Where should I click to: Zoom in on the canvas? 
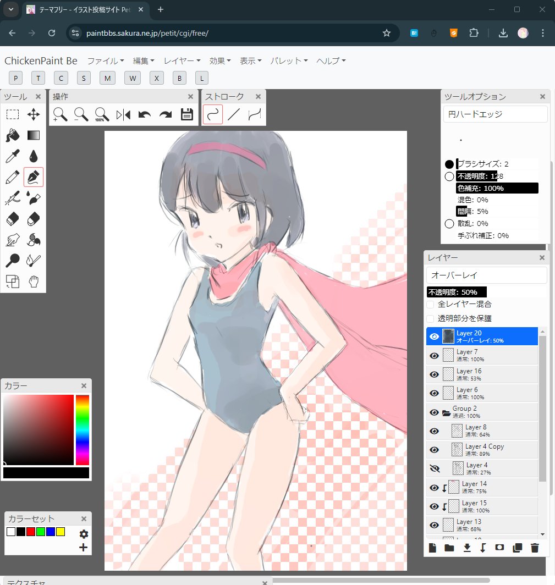pos(60,114)
